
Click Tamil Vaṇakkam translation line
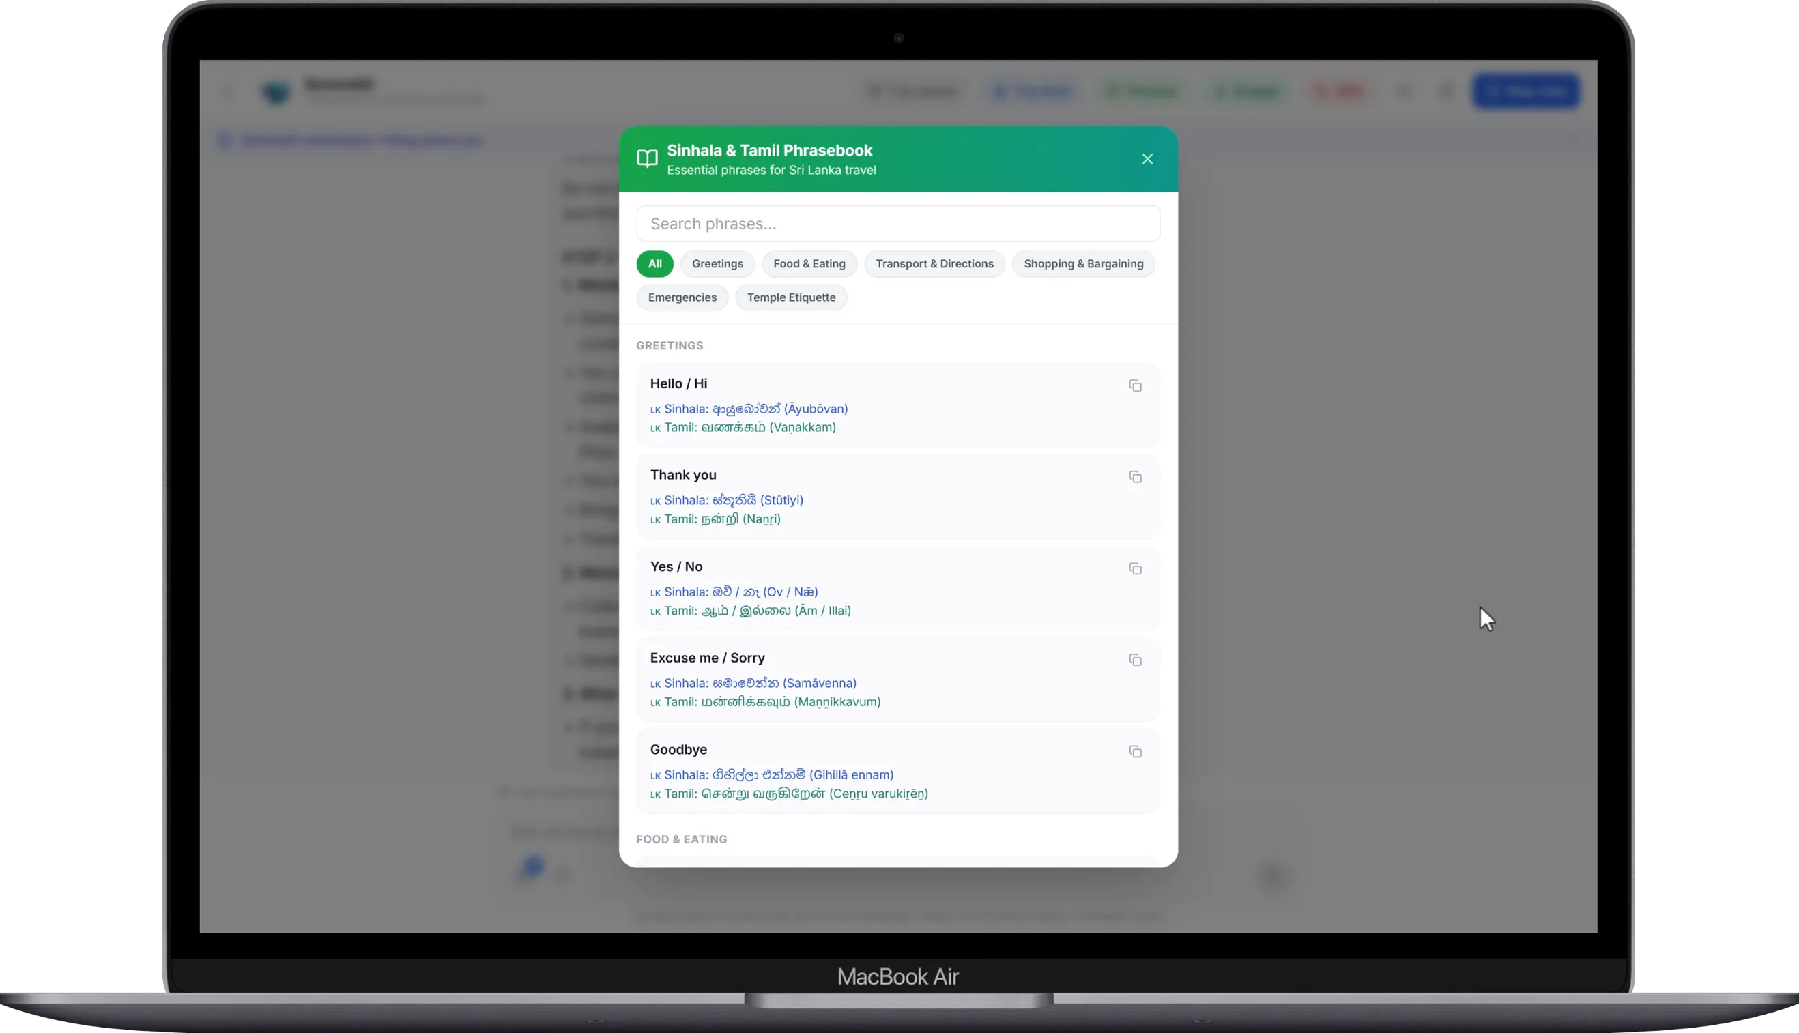coord(743,427)
